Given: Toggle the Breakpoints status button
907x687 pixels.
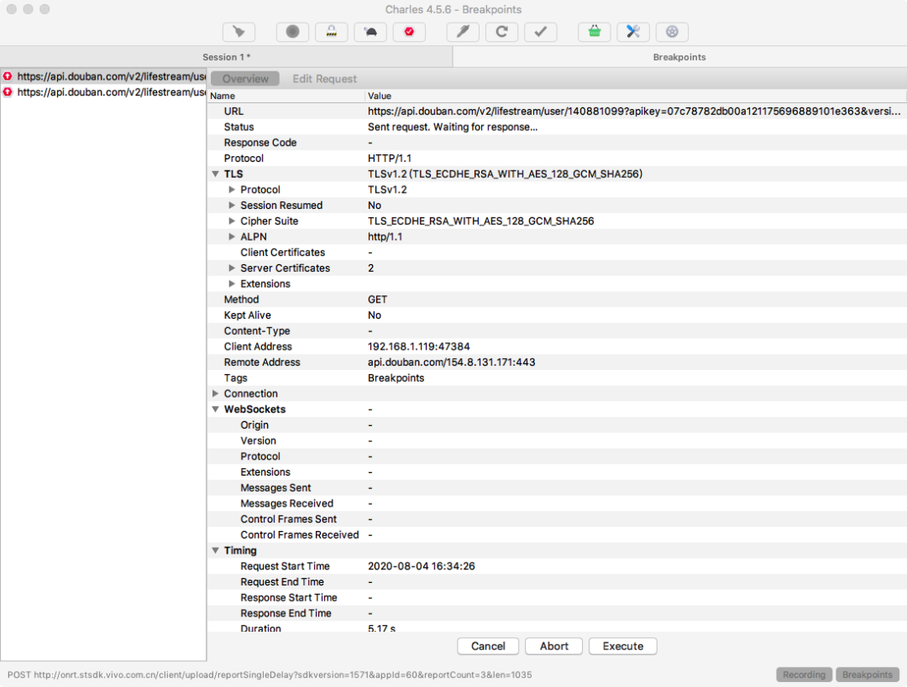Looking at the screenshot, I should [x=867, y=674].
